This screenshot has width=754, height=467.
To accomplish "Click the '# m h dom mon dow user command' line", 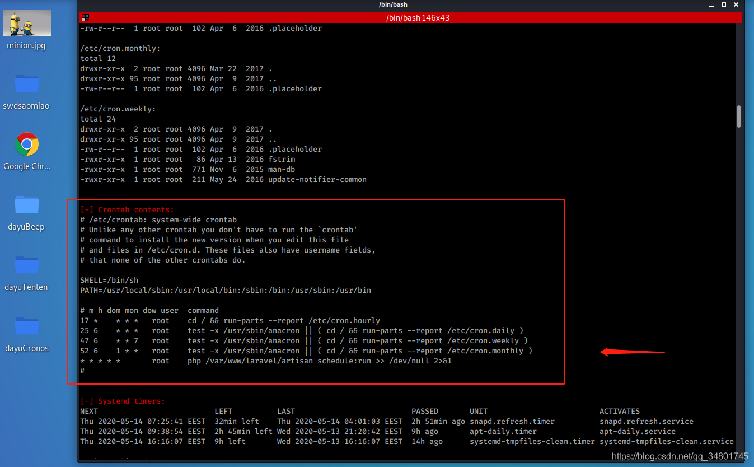I will tap(149, 311).
